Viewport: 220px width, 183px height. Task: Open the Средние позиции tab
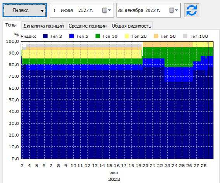pyautogui.click(x=88, y=26)
